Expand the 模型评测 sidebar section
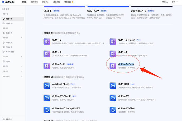This screenshot has width=182, height=121. (22, 66)
